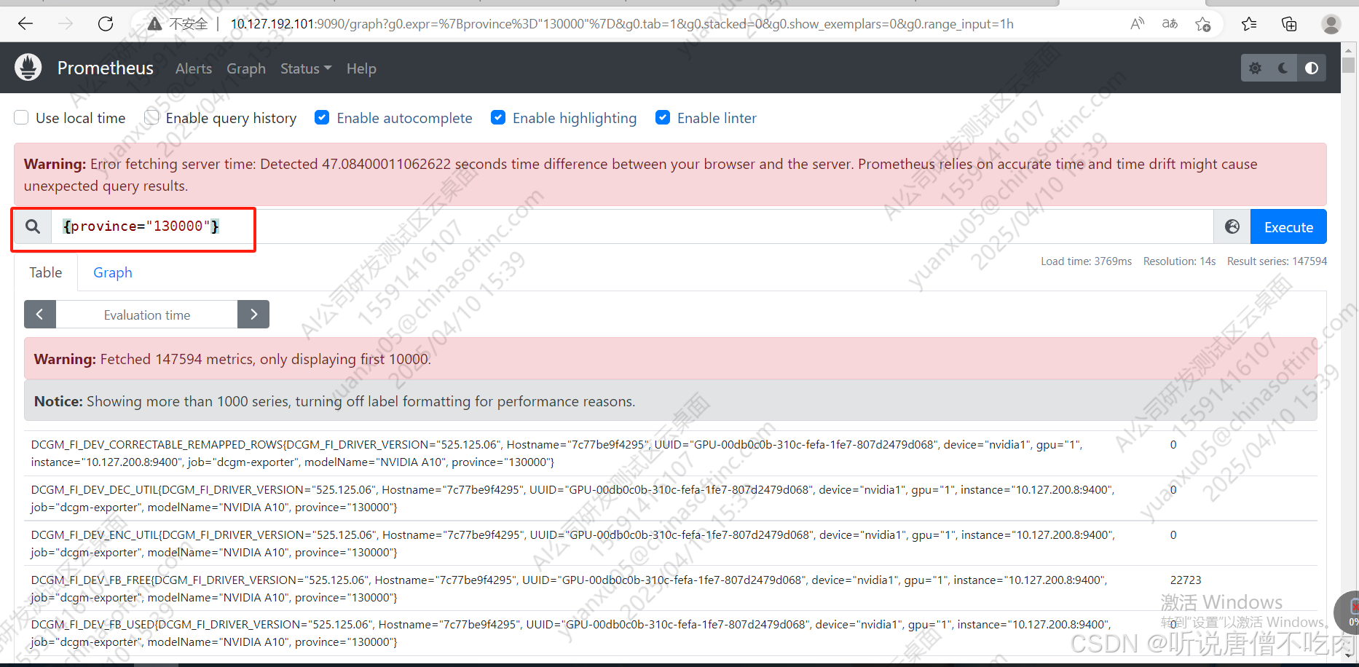The height and width of the screenshot is (667, 1359).
Task: Click the DCGM_FI_DEV_FB_FREE result row
Action: click(671, 588)
